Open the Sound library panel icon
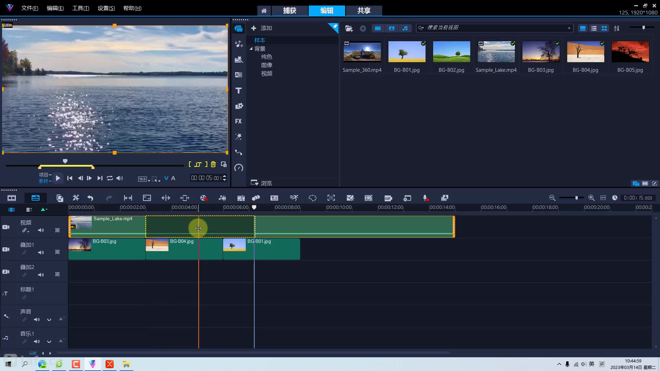 (239, 44)
